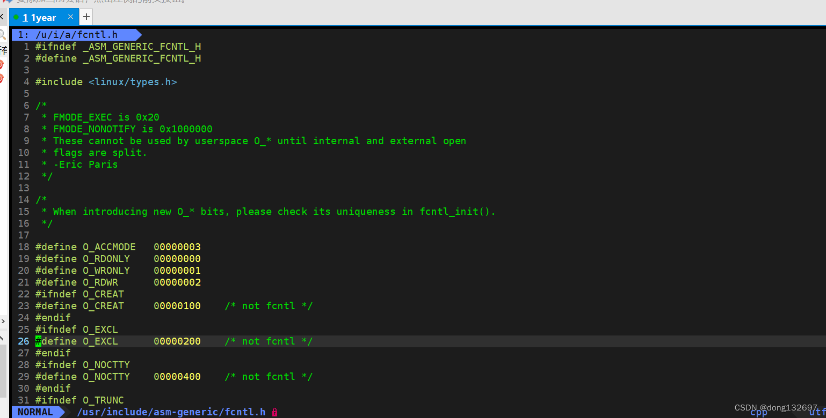
Task: Click line number 18 in the gutter
Action: (24, 247)
